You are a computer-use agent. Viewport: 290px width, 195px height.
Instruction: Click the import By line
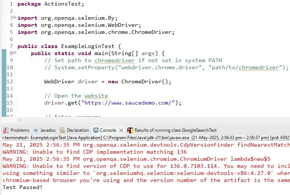click(x=67, y=18)
